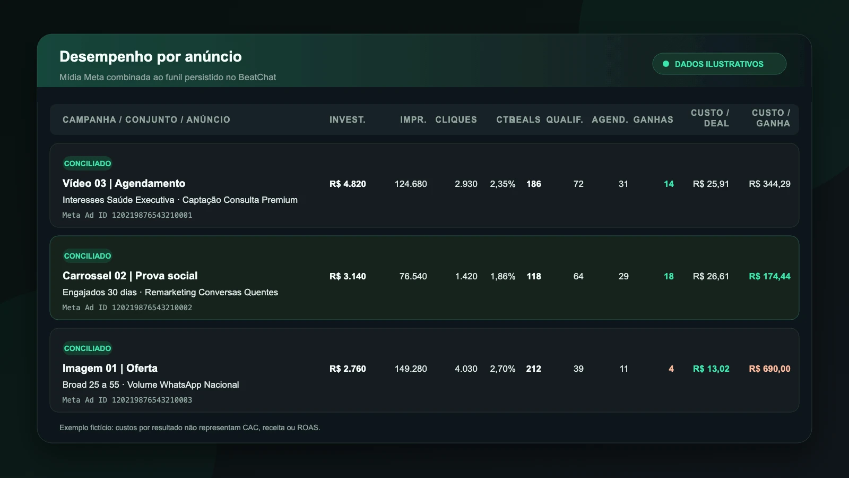849x478 pixels.
Task: Click the R$ 4.820 investment value
Action: (x=348, y=184)
